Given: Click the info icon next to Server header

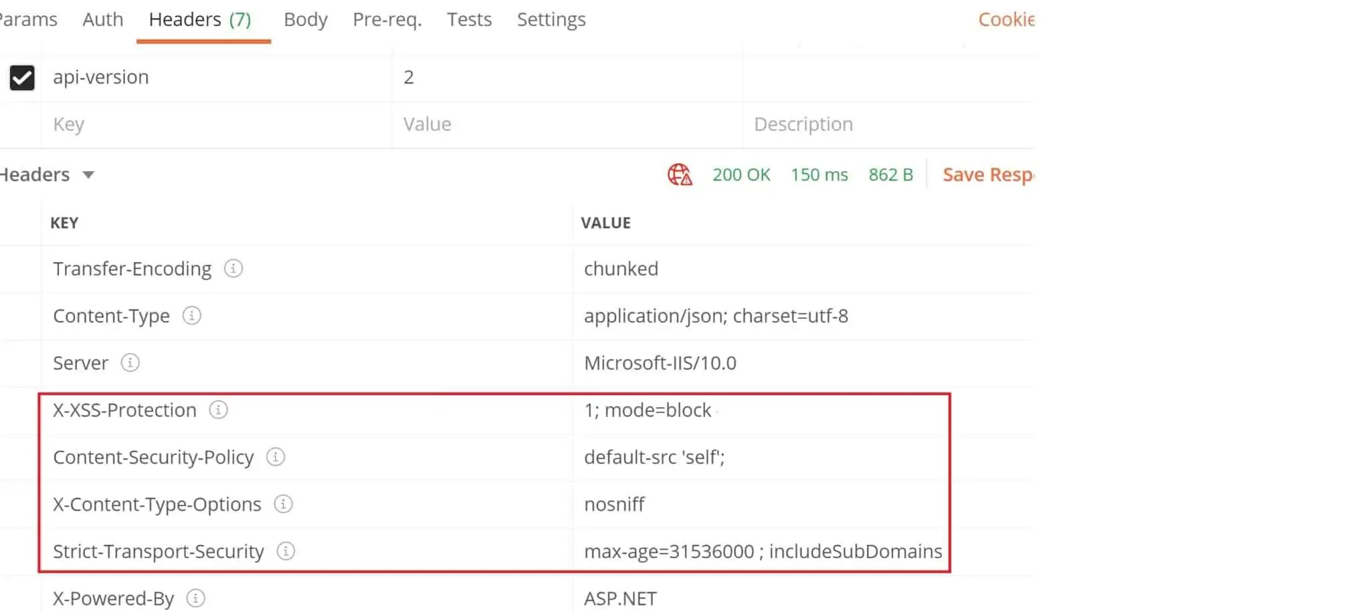Looking at the screenshot, I should point(131,363).
